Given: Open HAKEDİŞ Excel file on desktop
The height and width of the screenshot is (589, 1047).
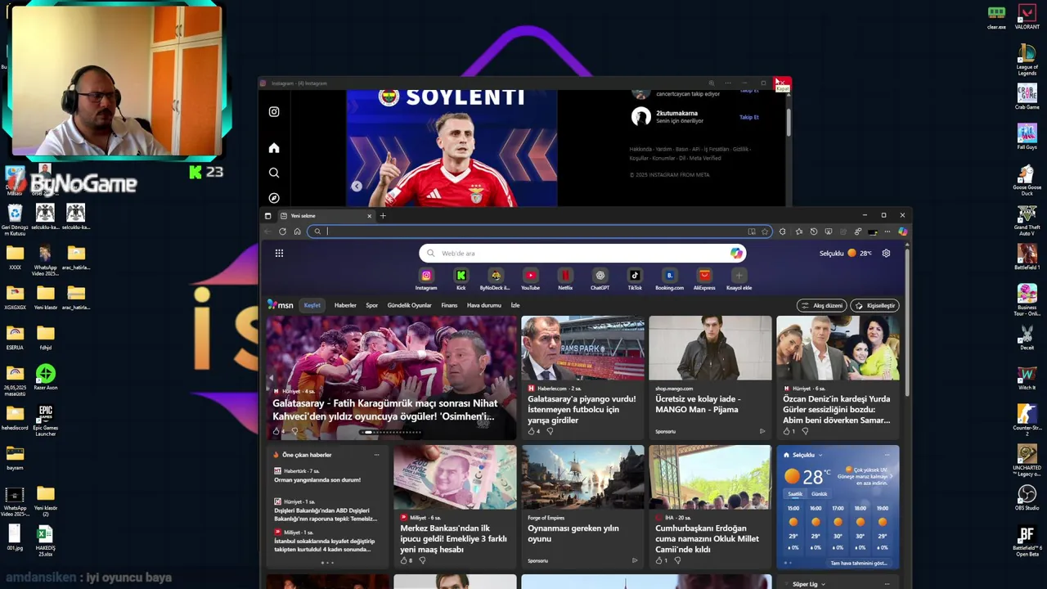Looking at the screenshot, I should (45, 542).
